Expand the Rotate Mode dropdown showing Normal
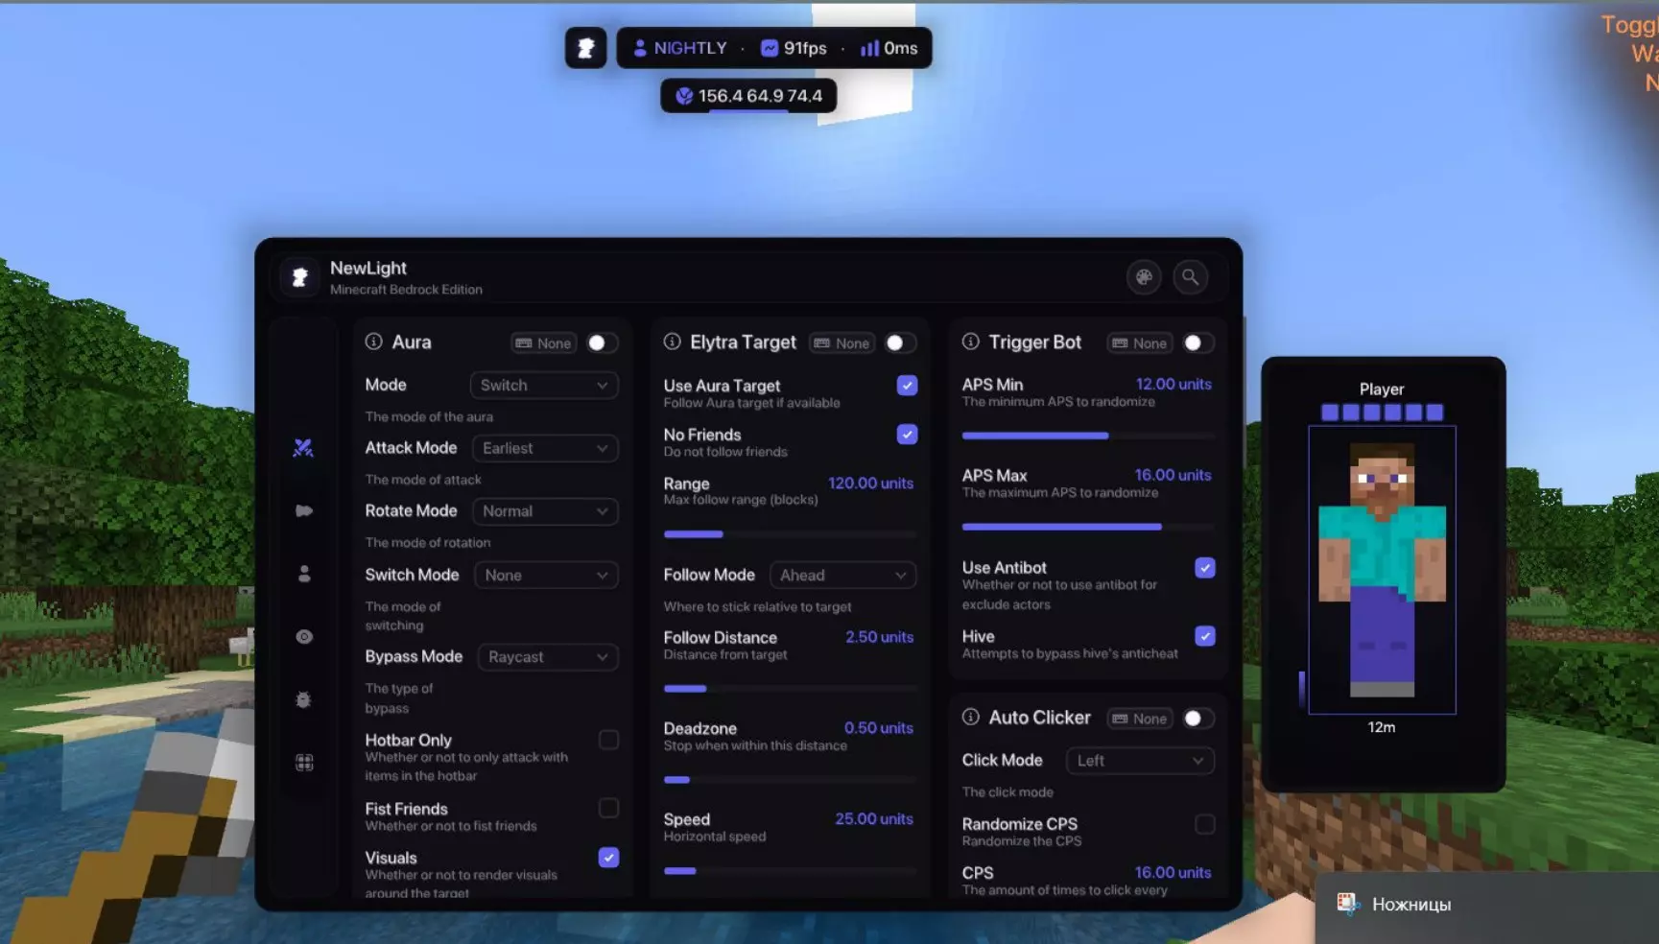Image resolution: width=1659 pixels, height=944 pixels. point(545,511)
